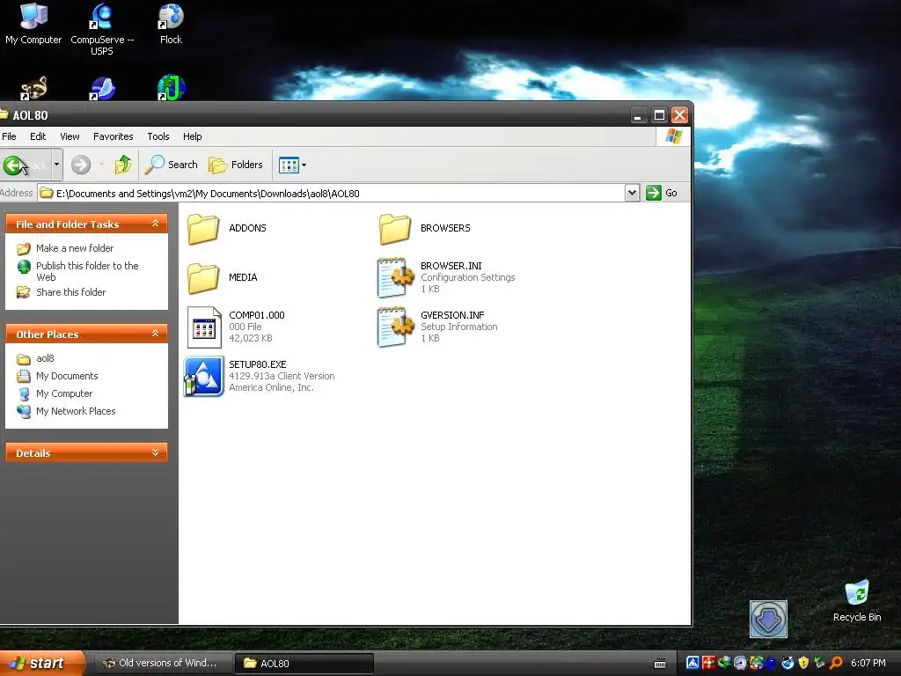
Task: Open the Forward history dropdown arrow
Action: point(101,165)
